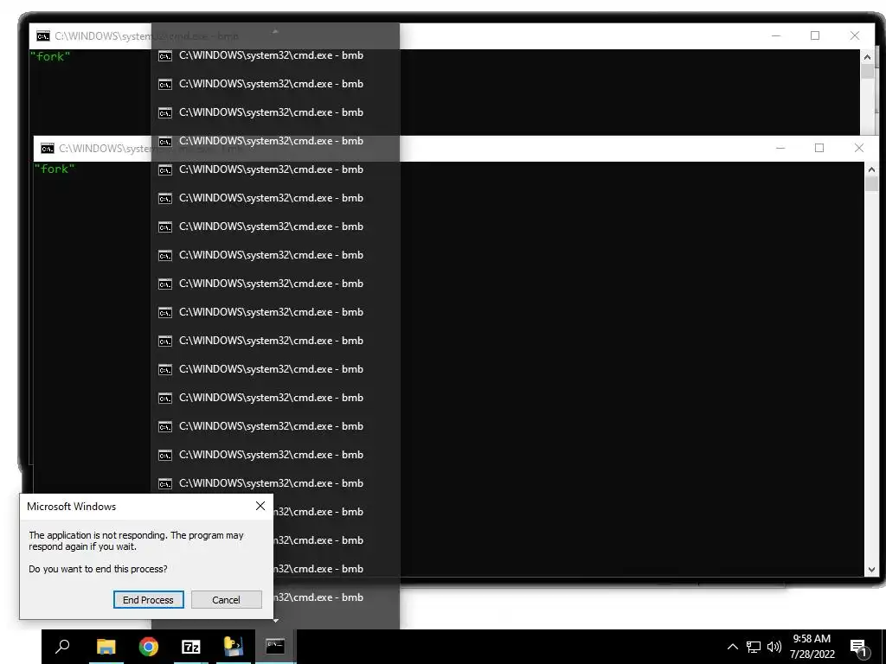
Task: Click the "fork" text in the back cmd window
Action: pos(49,56)
